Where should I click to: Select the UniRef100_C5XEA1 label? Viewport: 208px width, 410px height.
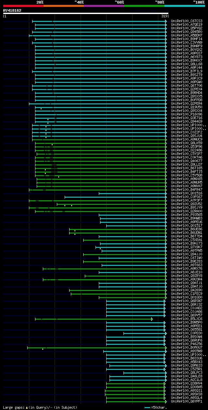pos(187,240)
